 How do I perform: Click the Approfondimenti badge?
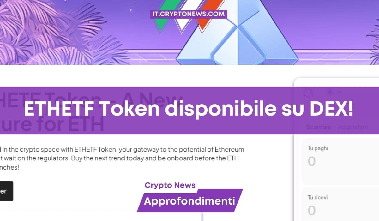click(189, 201)
